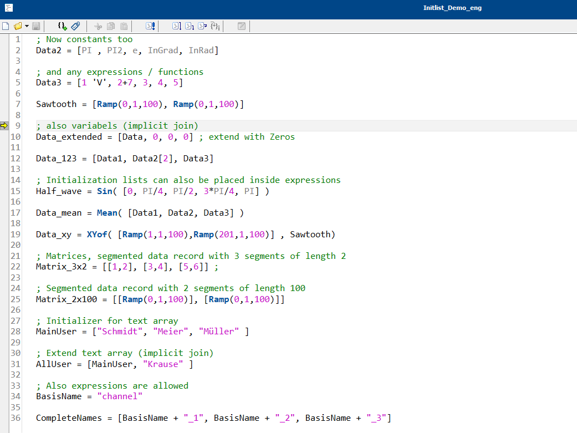The height and width of the screenshot is (433, 577).
Task: Click line number 1 in gutter
Action: [x=18, y=39]
